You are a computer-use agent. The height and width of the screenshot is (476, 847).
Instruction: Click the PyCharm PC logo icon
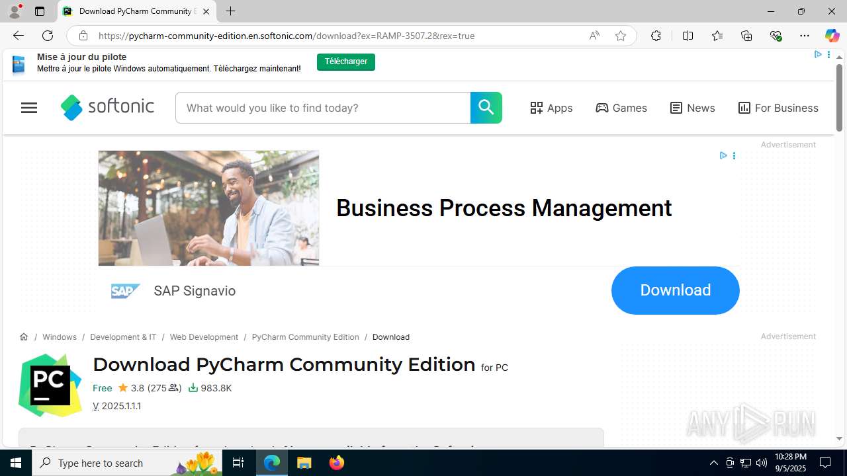tap(50, 385)
